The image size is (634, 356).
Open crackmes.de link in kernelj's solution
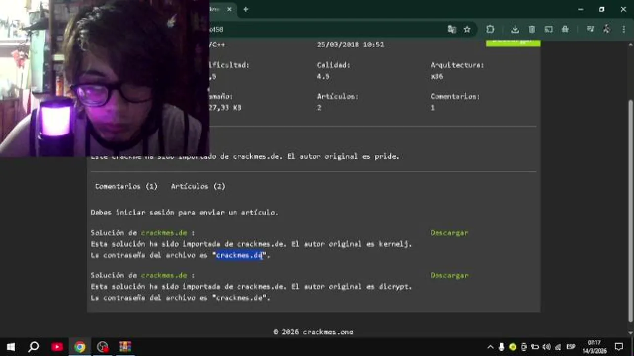(x=164, y=233)
